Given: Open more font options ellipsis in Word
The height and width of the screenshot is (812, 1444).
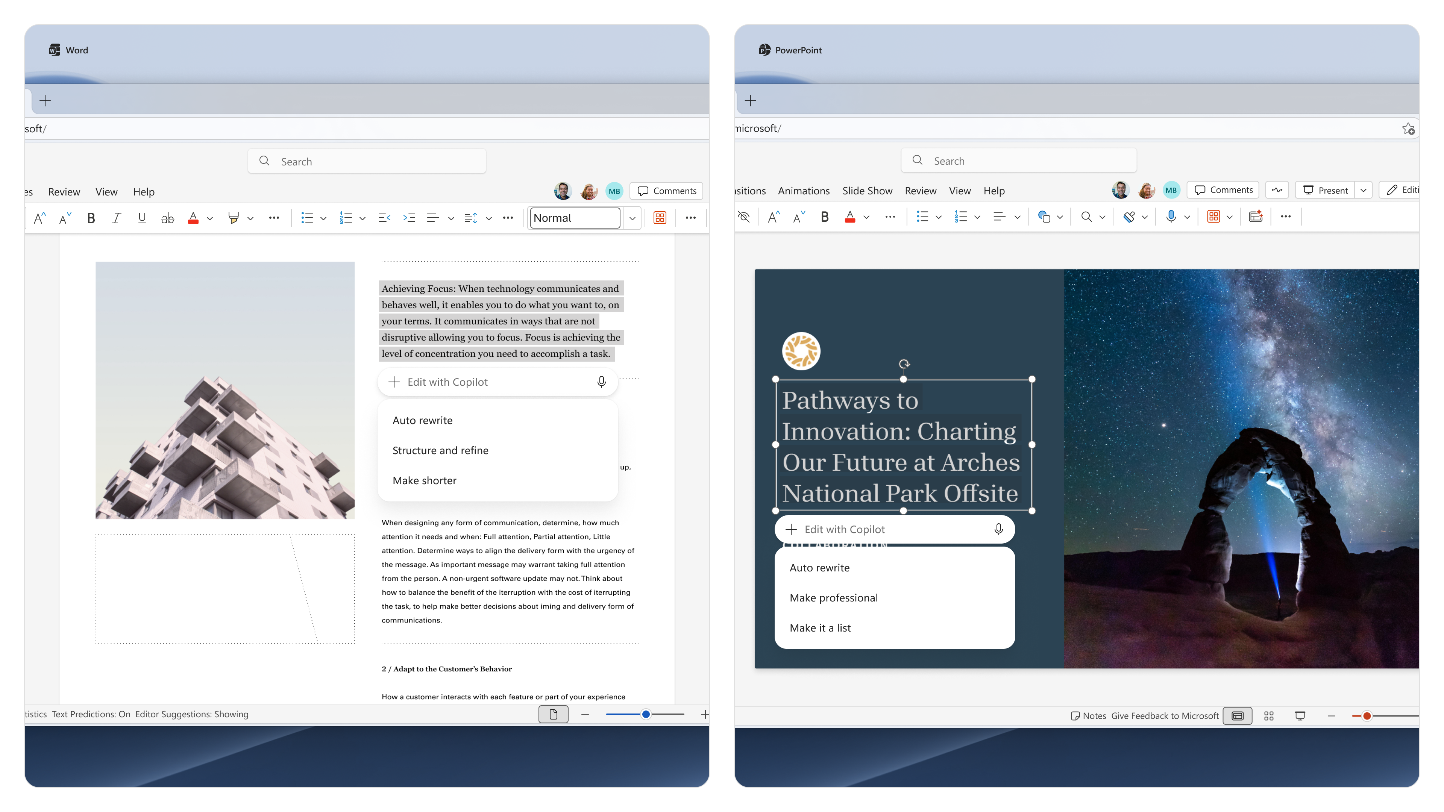Looking at the screenshot, I should coord(273,218).
